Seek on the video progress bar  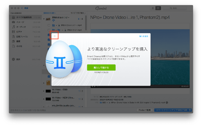139,87
